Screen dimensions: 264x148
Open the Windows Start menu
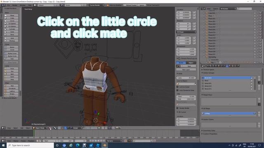3,145
